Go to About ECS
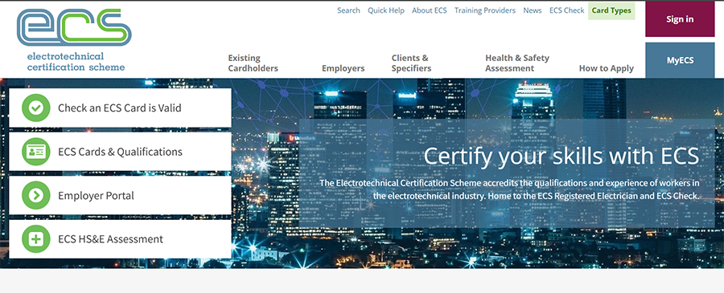The width and height of the screenshot is (724, 293). pos(429,10)
